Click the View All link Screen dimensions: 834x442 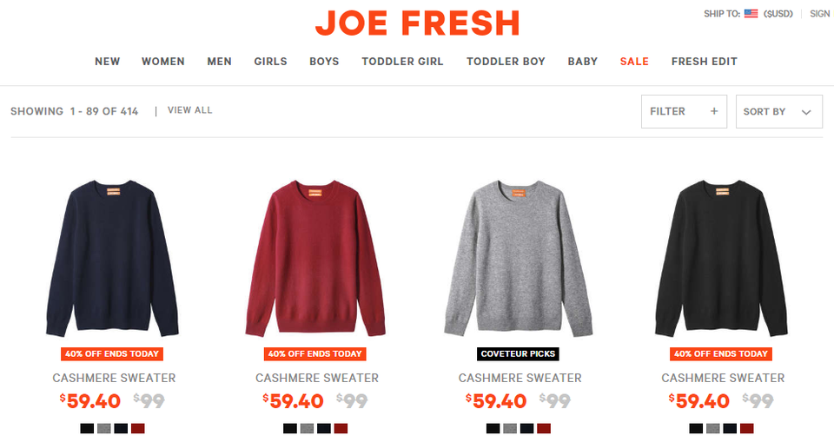pyautogui.click(x=190, y=110)
